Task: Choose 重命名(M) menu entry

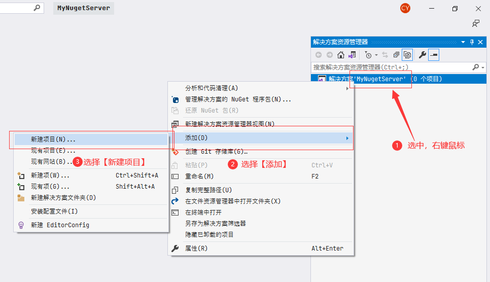Action: (x=260, y=177)
